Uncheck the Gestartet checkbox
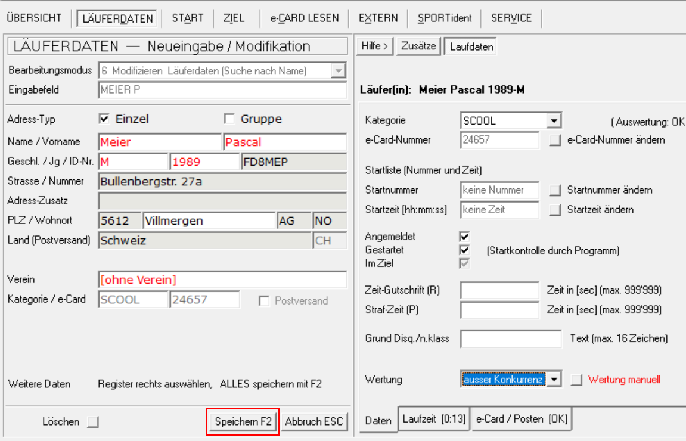Viewport: 686px width, 441px height. pos(464,250)
